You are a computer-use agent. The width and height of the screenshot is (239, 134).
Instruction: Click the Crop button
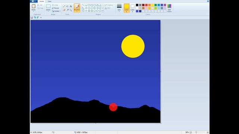tap(55, 5)
